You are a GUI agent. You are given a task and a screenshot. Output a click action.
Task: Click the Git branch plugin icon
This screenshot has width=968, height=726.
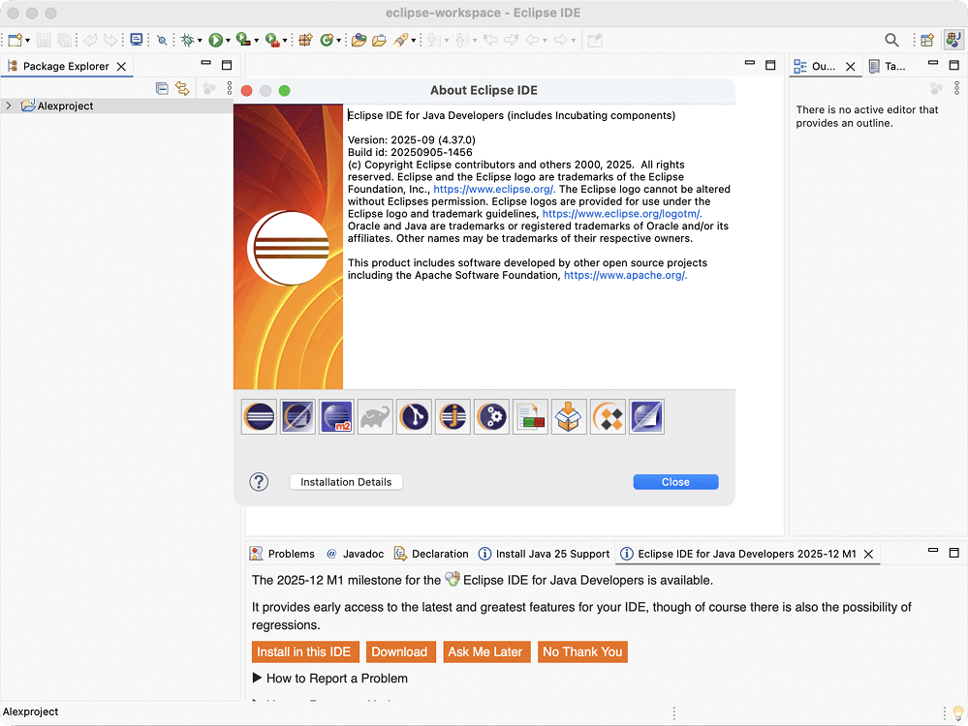[414, 417]
